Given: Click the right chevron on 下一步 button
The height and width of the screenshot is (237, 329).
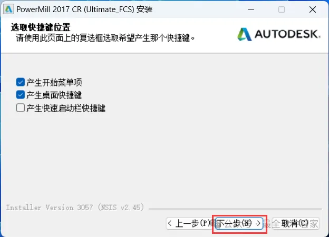Looking at the screenshot, I should (258, 223).
